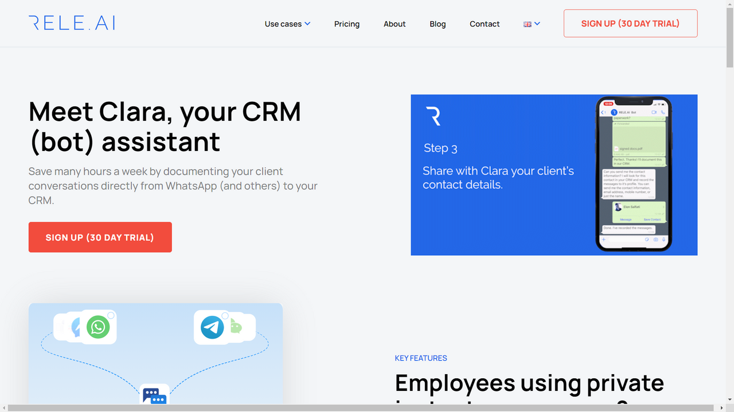
Task: Open the language selector with UK flag
Action: (532, 24)
